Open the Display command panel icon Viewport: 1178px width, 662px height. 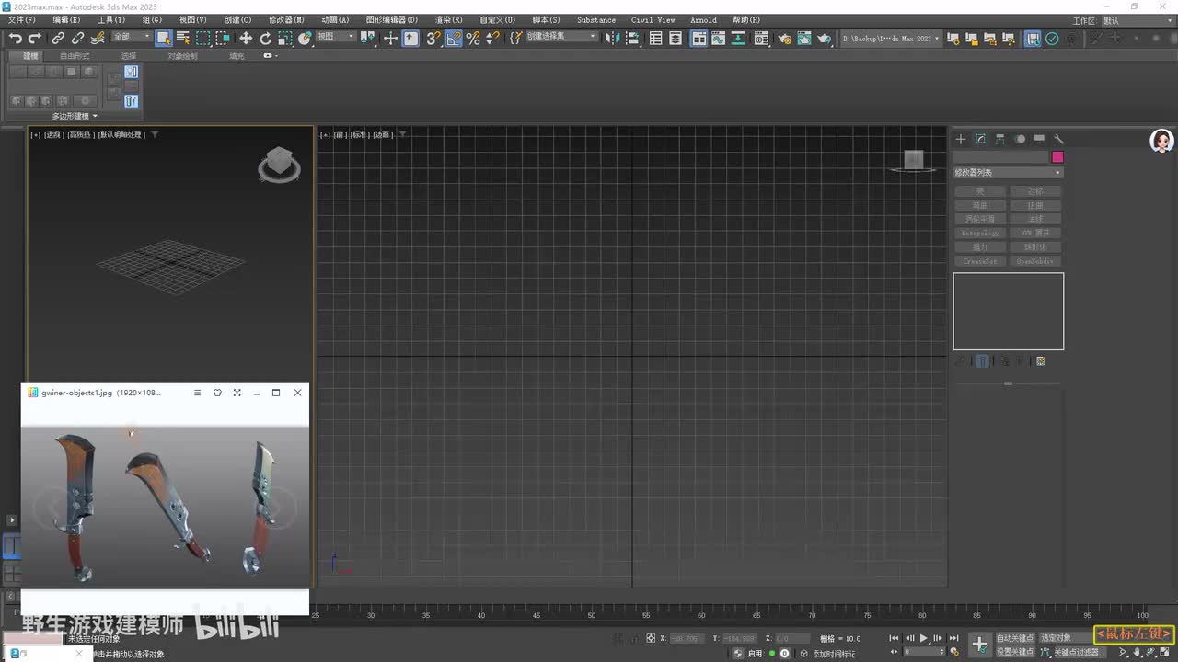1039,139
